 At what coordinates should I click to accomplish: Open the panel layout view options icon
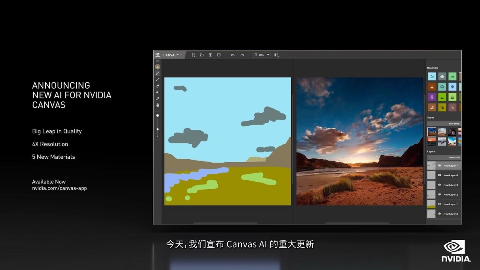pyautogui.click(x=276, y=55)
